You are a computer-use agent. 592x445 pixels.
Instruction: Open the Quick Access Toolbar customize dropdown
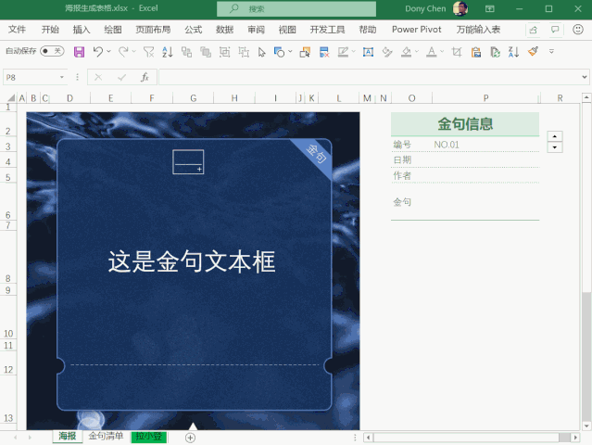point(551,51)
